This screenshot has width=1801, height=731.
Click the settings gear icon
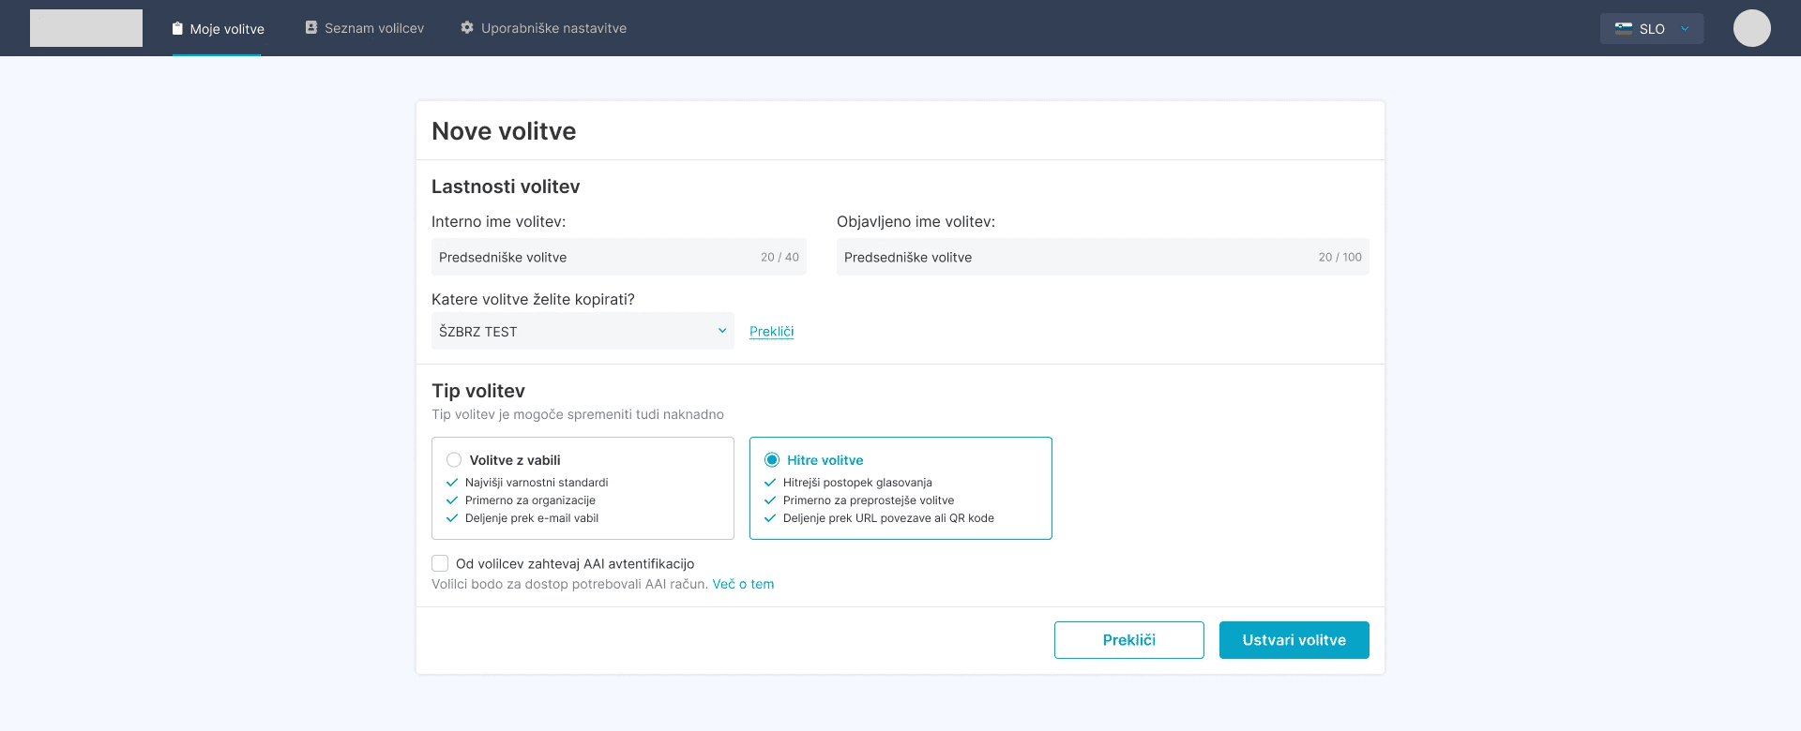[x=467, y=28]
